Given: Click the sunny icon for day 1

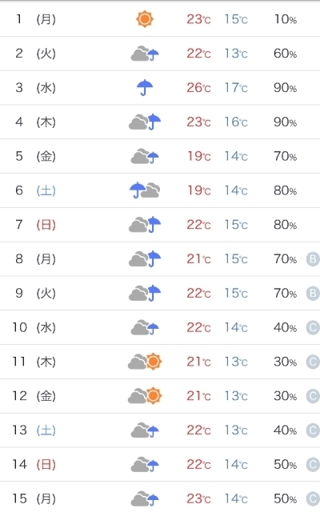Looking at the screenshot, I should point(145,19).
